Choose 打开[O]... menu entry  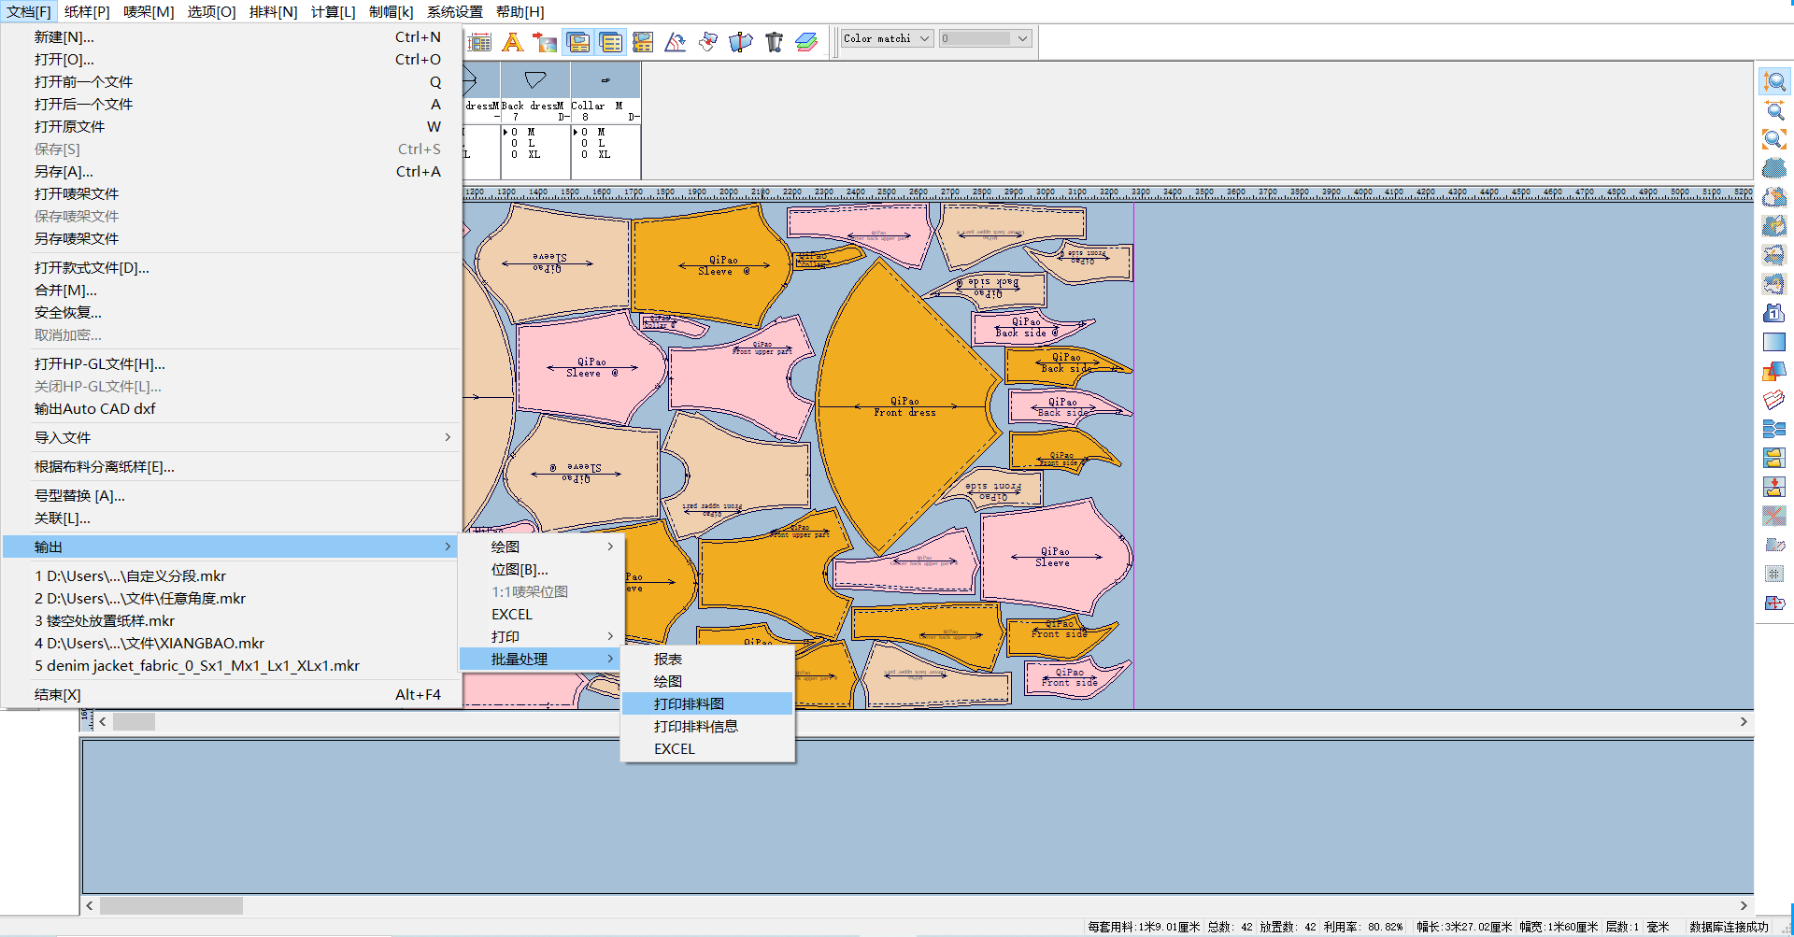(232, 60)
